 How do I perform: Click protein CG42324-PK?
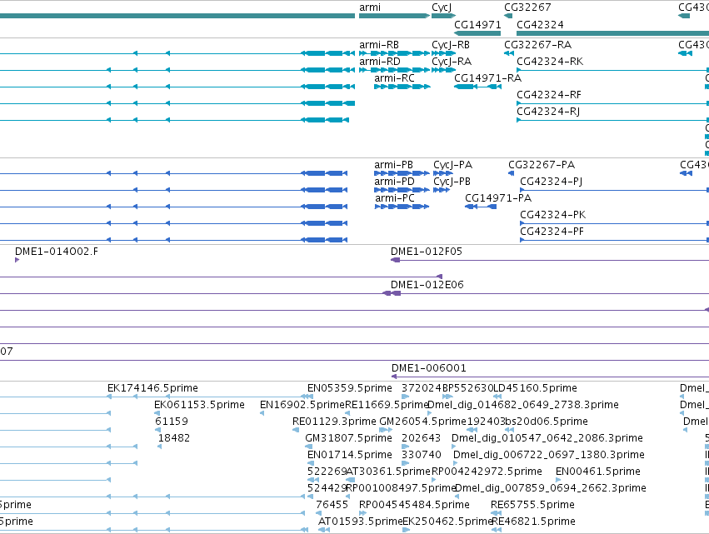point(614,223)
